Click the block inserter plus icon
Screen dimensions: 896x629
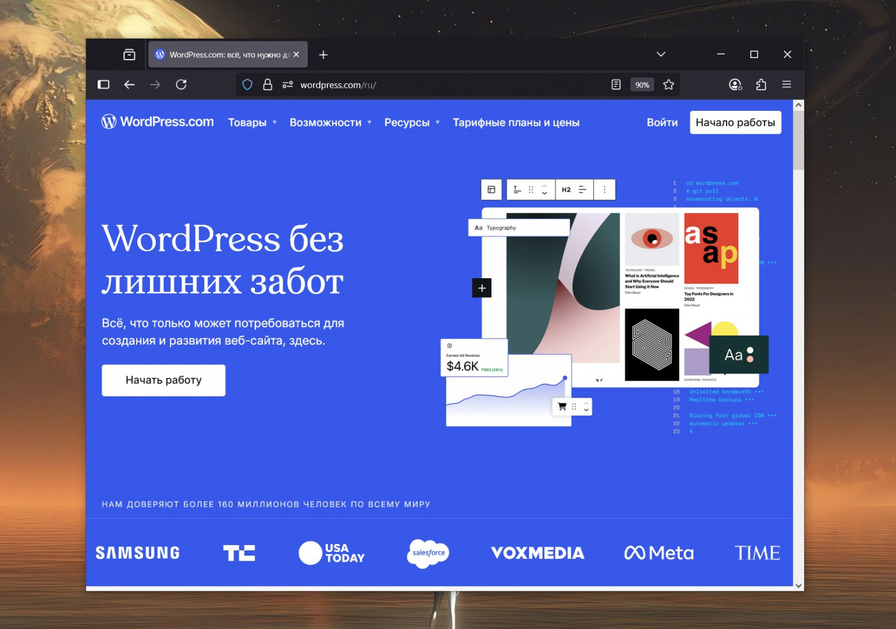481,288
